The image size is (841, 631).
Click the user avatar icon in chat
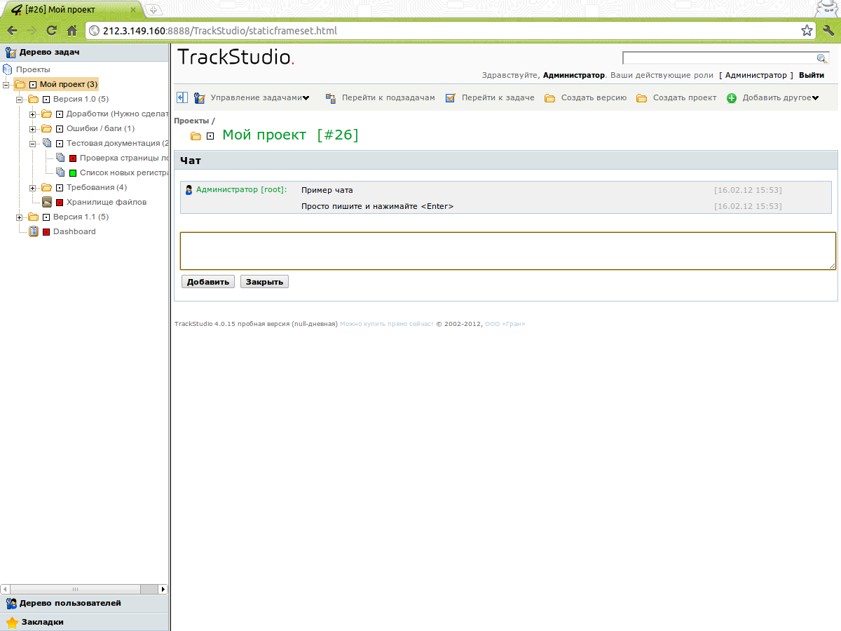pos(189,190)
